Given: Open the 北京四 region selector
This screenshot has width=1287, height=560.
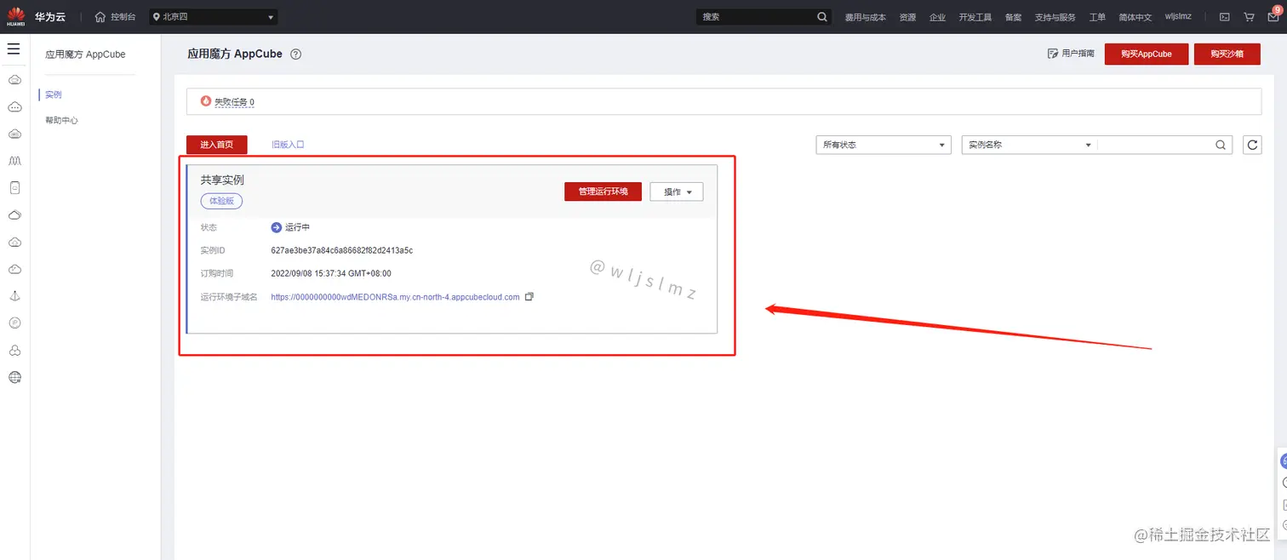Looking at the screenshot, I should coord(214,17).
